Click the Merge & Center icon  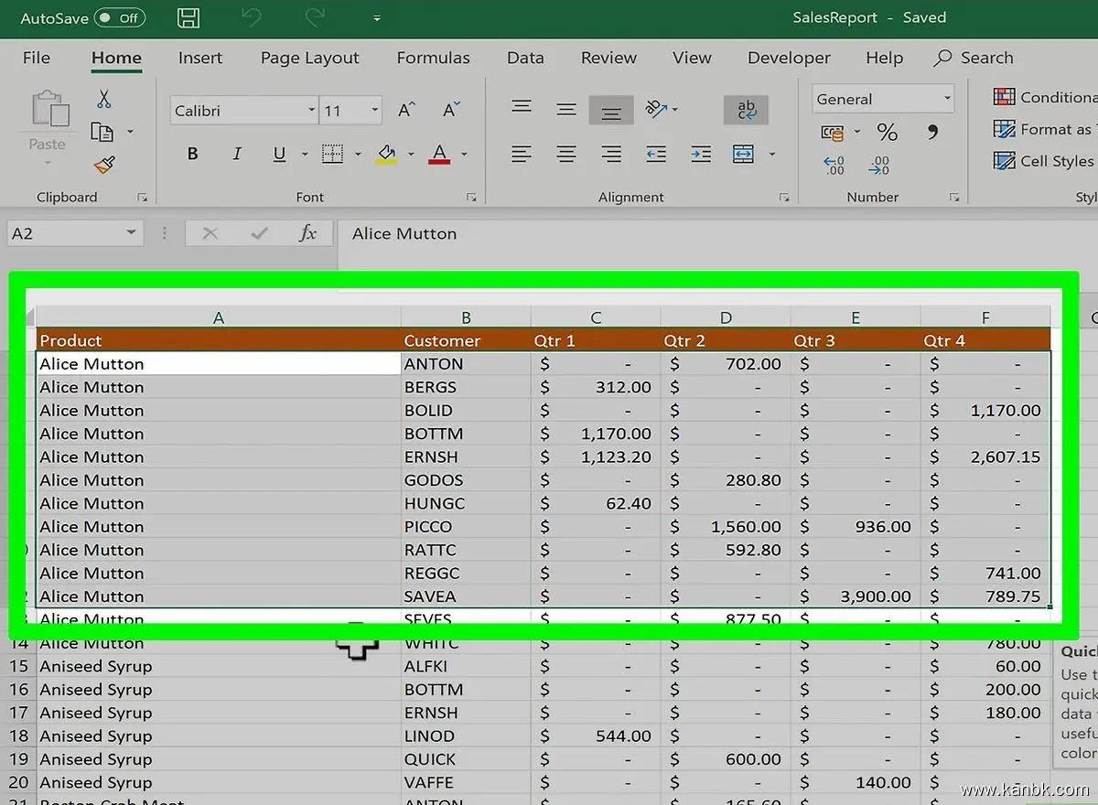(744, 154)
